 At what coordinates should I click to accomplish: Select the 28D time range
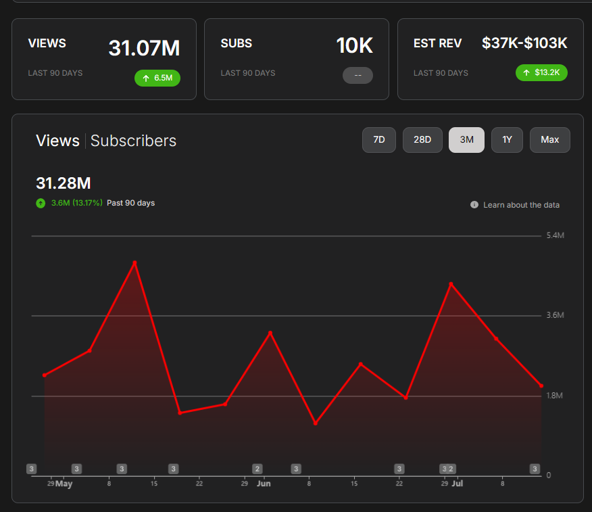[422, 140]
